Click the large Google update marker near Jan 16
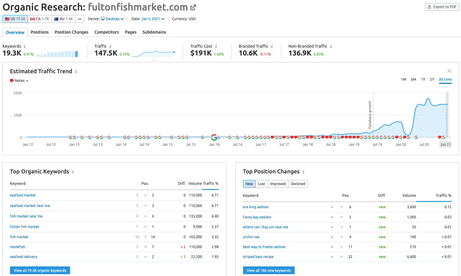 point(214,137)
